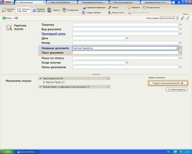Open Словарь терминов

(92, 13)
